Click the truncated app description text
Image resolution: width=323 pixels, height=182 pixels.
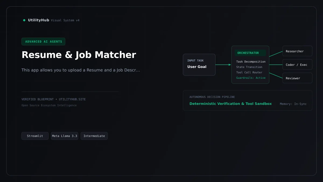(x=81, y=70)
